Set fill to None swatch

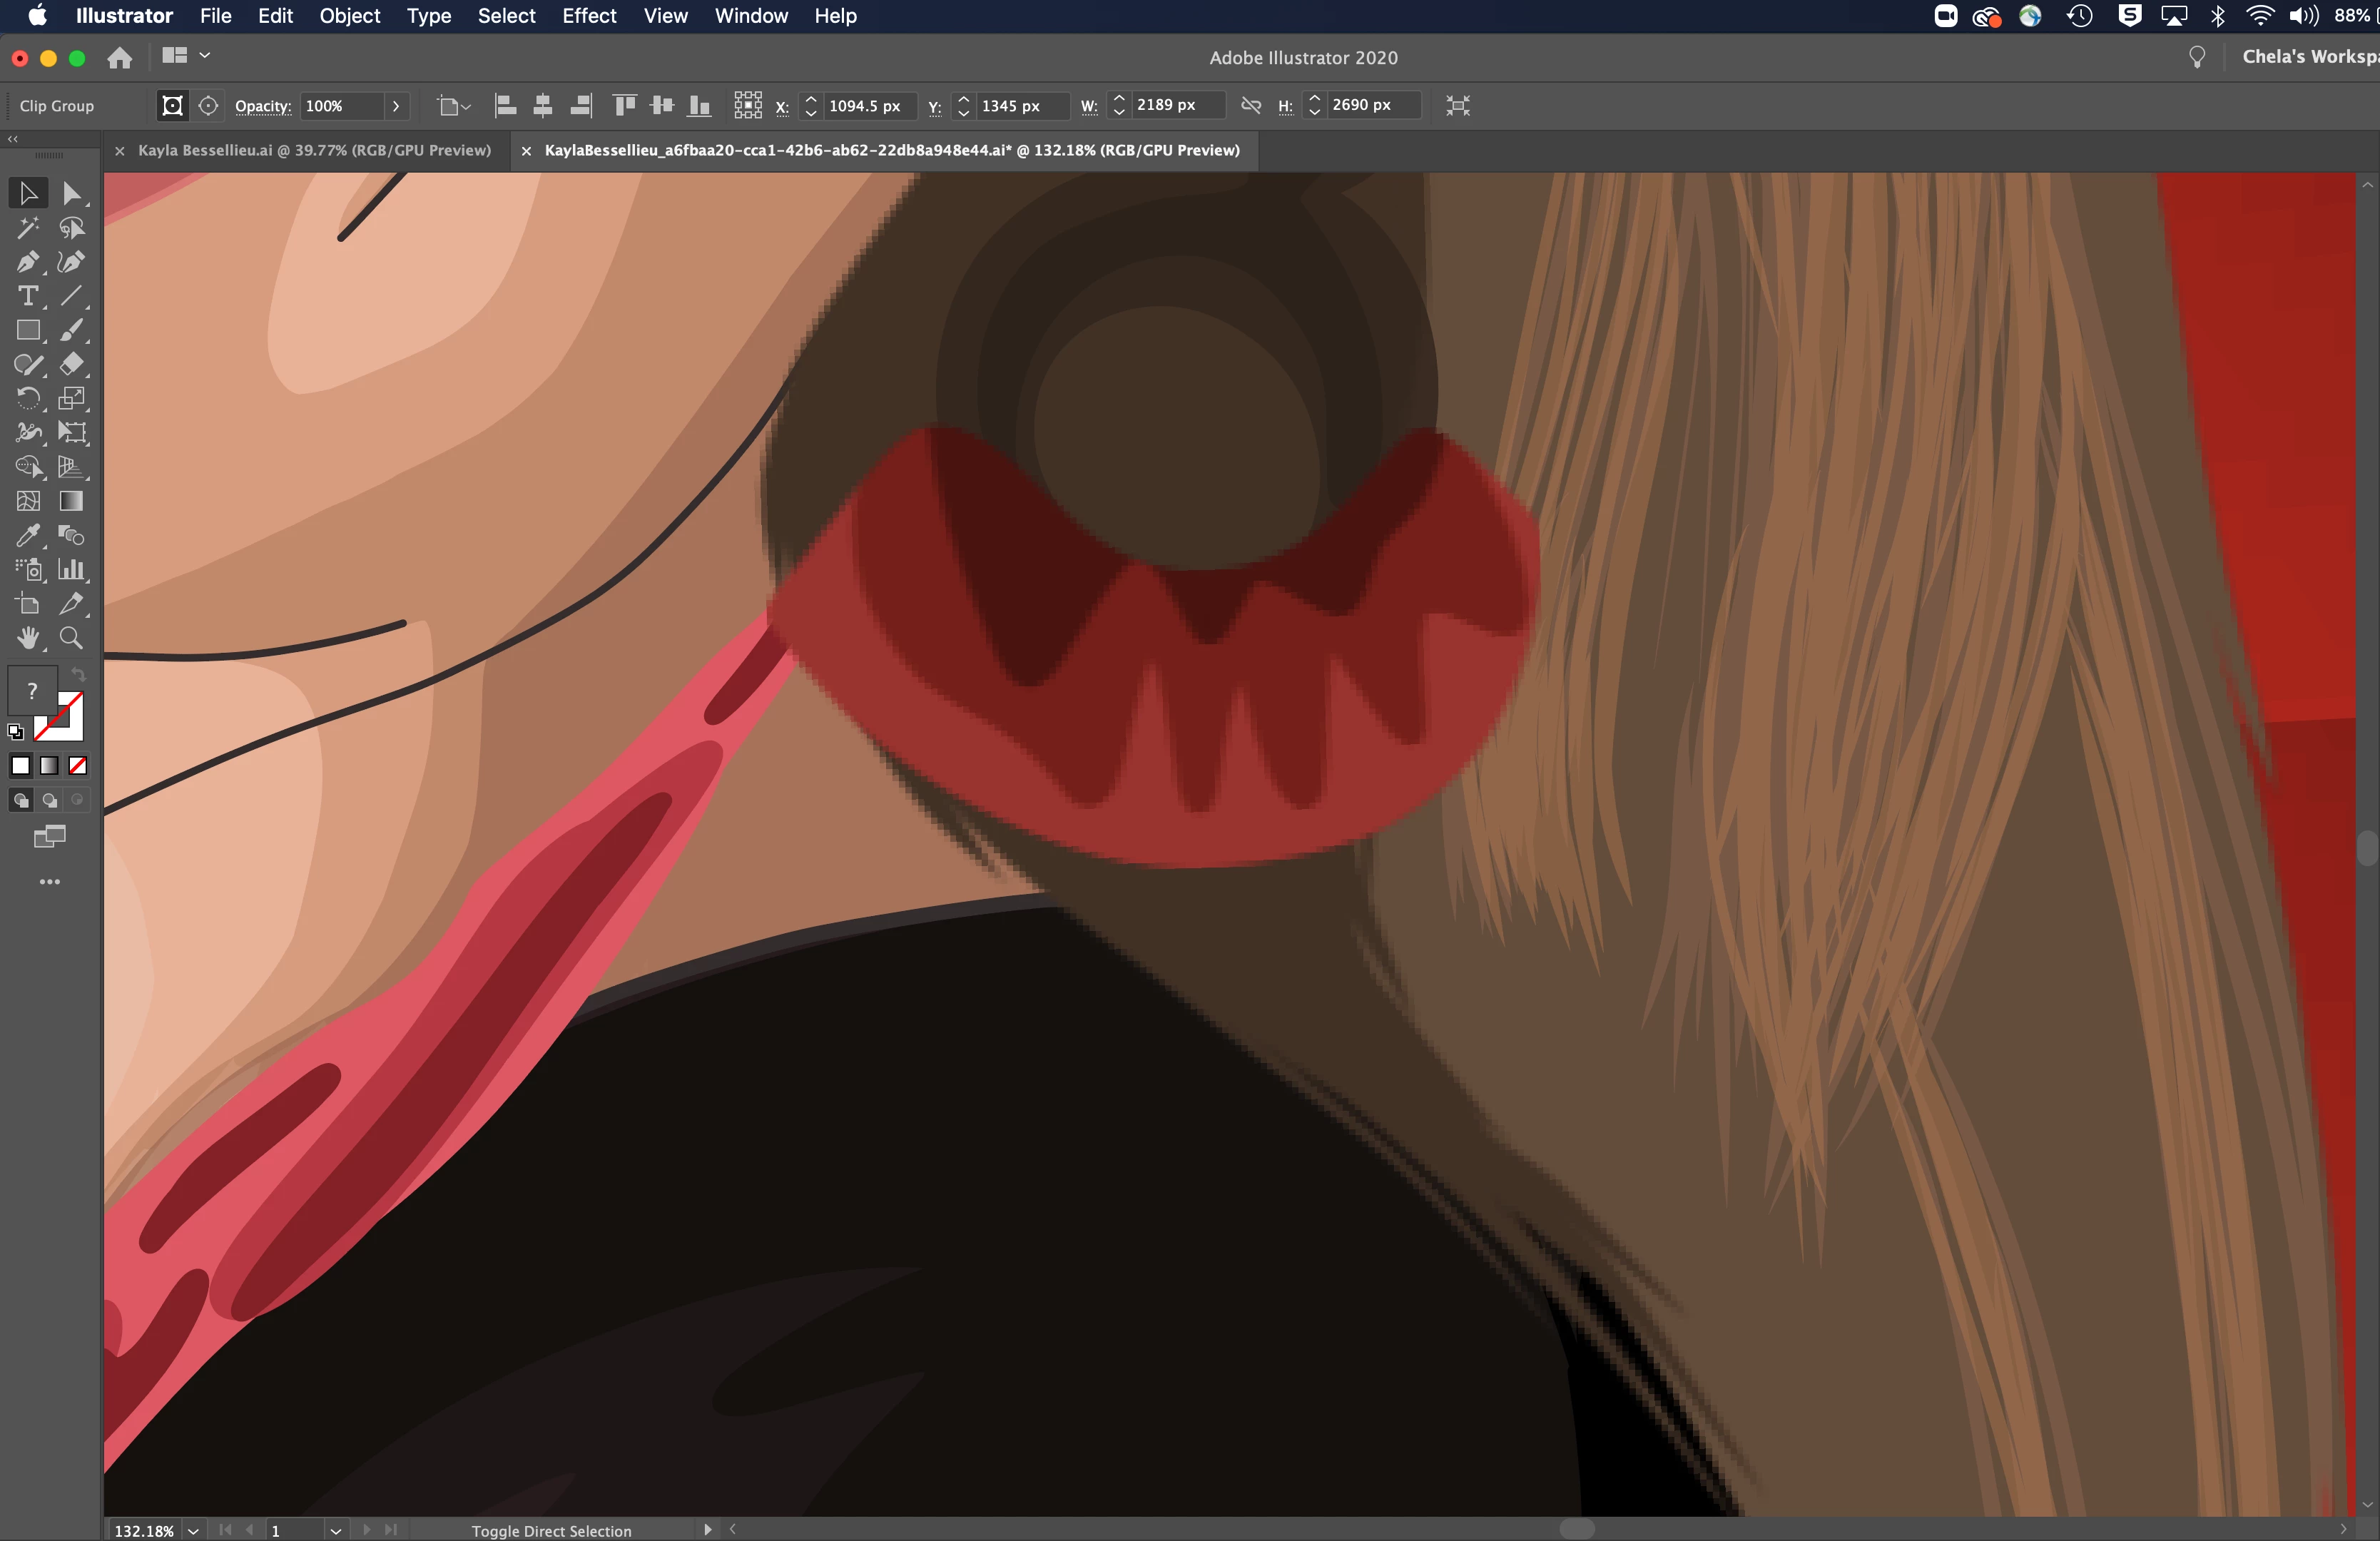pos(78,766)
